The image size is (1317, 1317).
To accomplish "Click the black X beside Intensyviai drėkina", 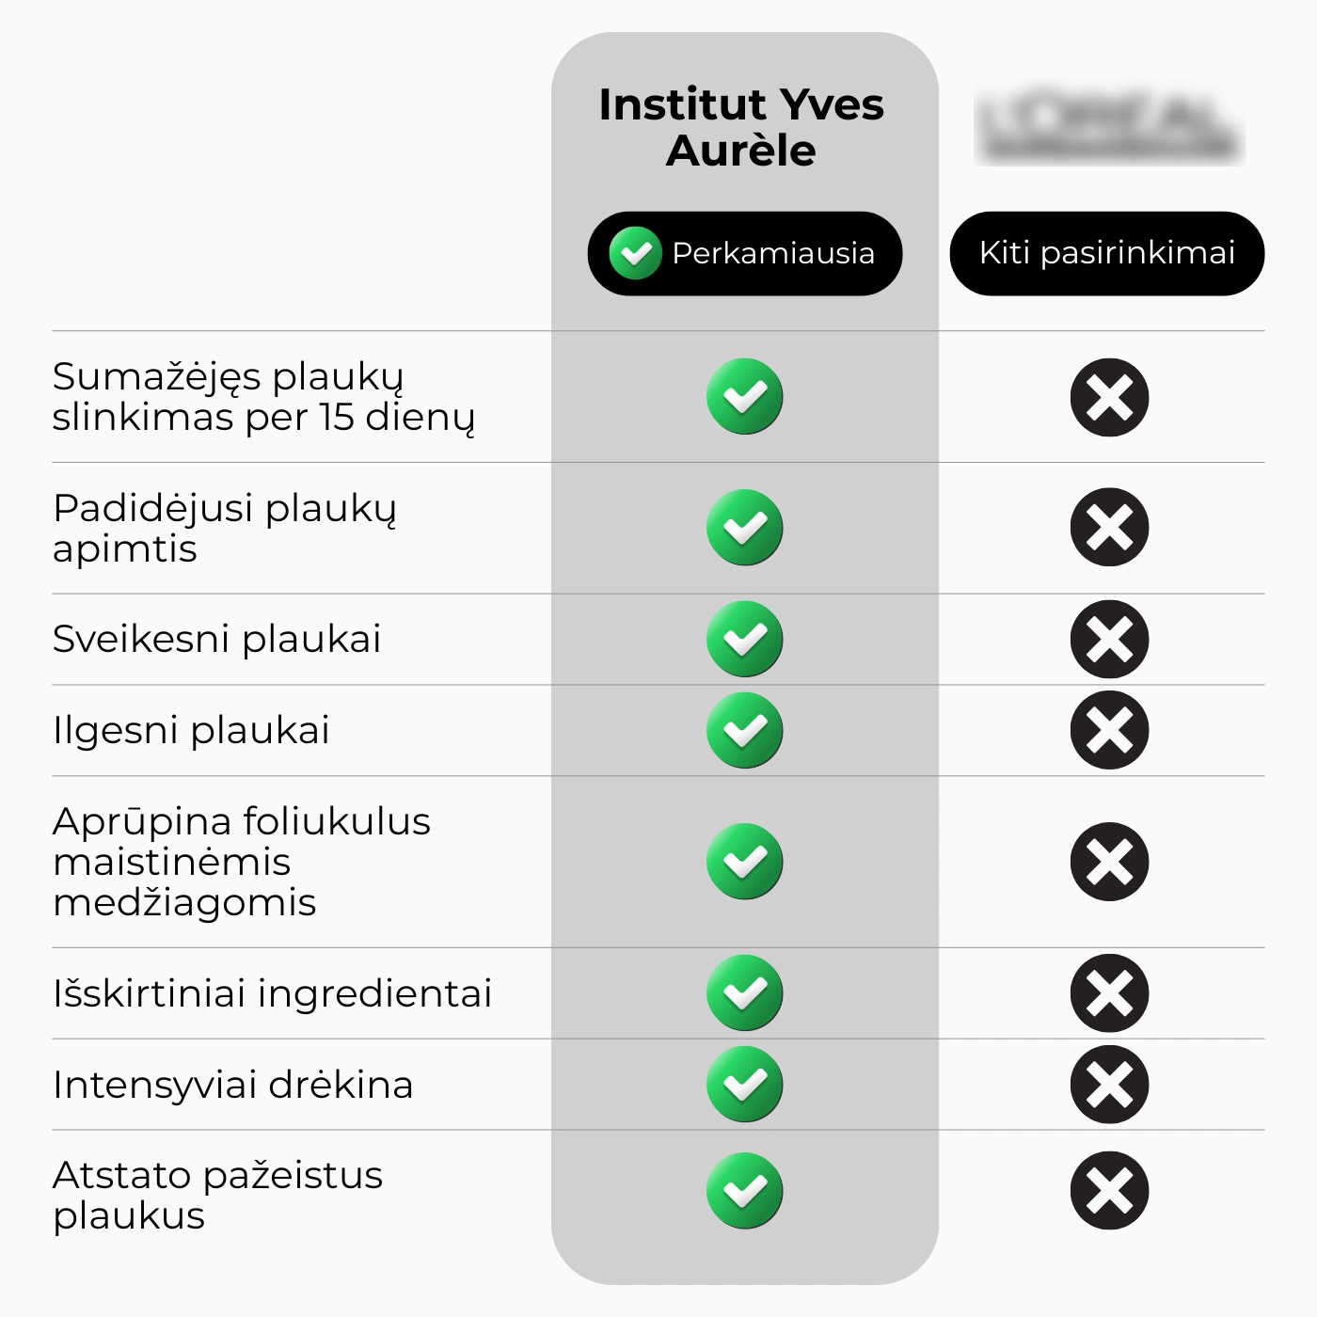I will point(1109,1085).
